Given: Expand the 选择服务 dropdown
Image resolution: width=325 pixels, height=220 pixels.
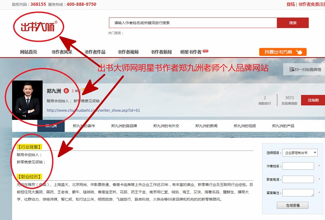Looking at the screenshot, I should (300, 153).
